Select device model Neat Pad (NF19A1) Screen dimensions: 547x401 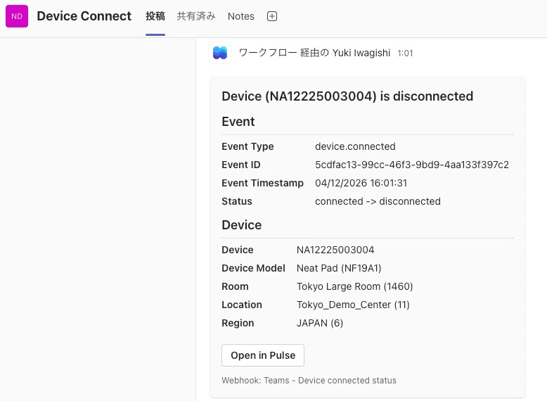339,268
